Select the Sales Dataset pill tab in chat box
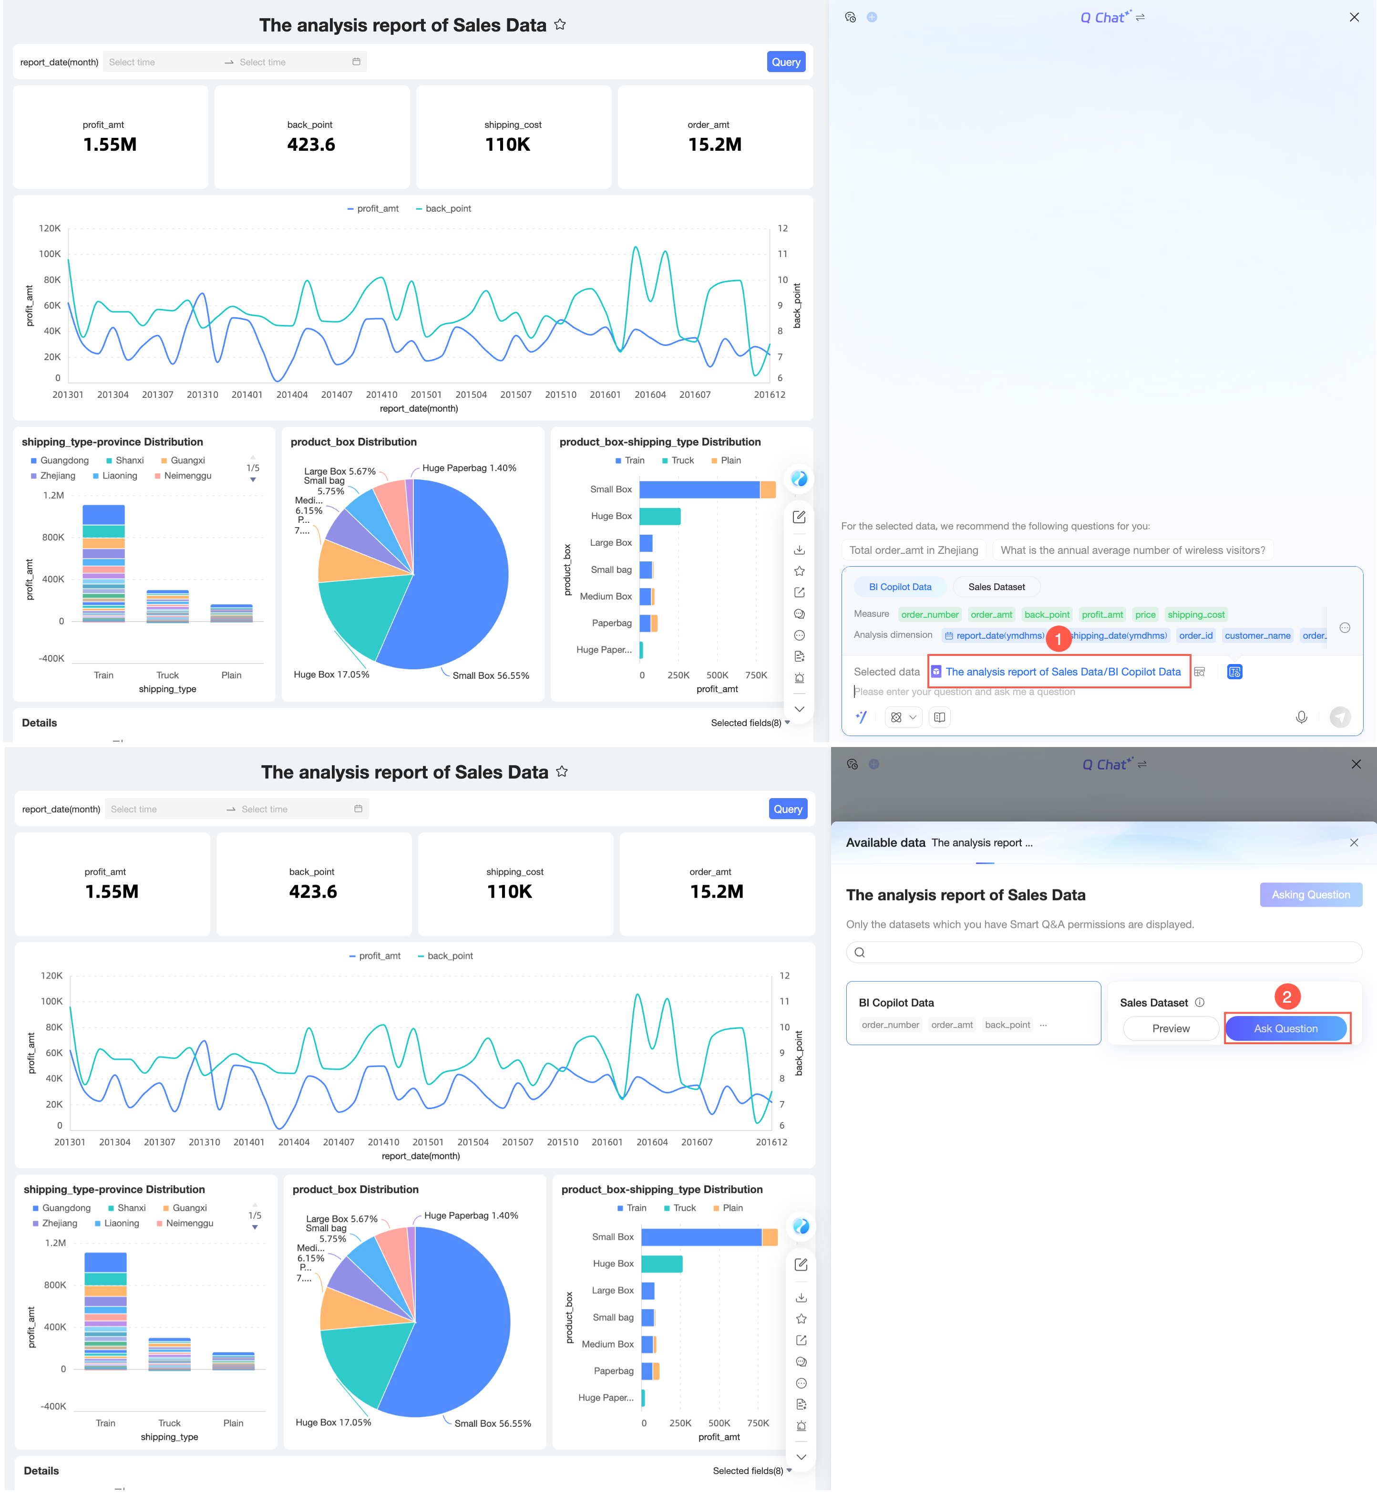Image resolution: width=1377 pixels, height=1495 pixels. (996, 587)
